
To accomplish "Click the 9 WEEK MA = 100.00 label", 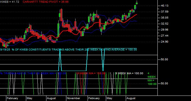I will click(x=129, y=73).
